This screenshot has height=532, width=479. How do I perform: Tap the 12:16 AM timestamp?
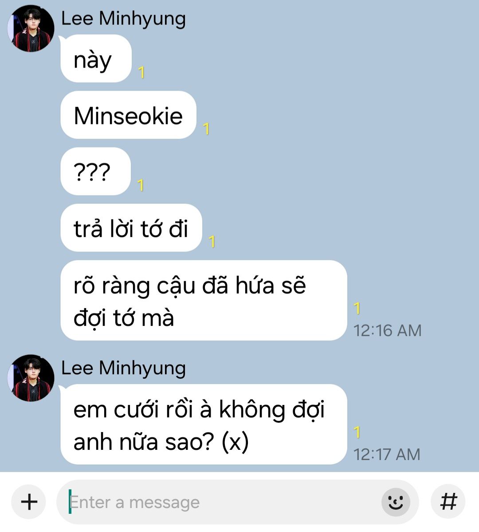pyautogui.click(x=387, y=330)
